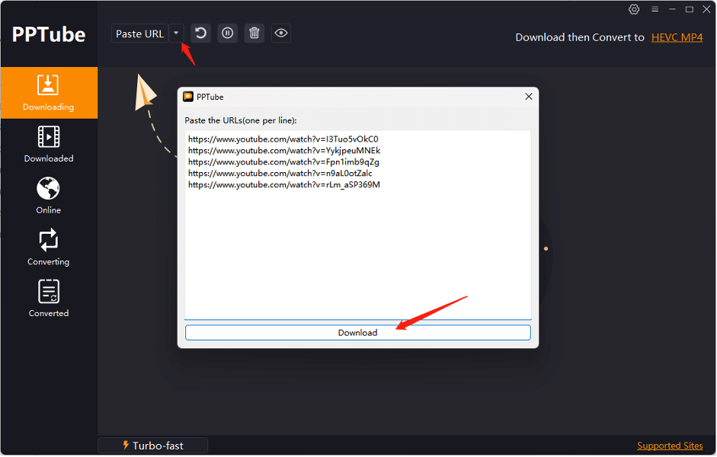Pause downloads using the pause icon
717x457 pixels.
point(227,33)
